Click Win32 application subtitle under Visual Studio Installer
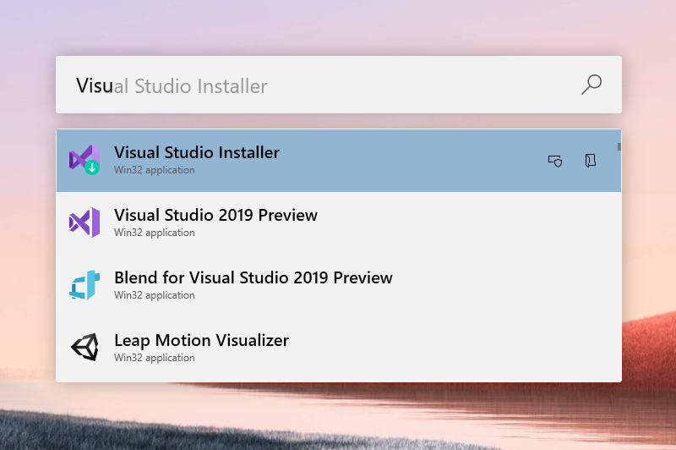Viewport: 676px width, 450px height. pos(155,170)
